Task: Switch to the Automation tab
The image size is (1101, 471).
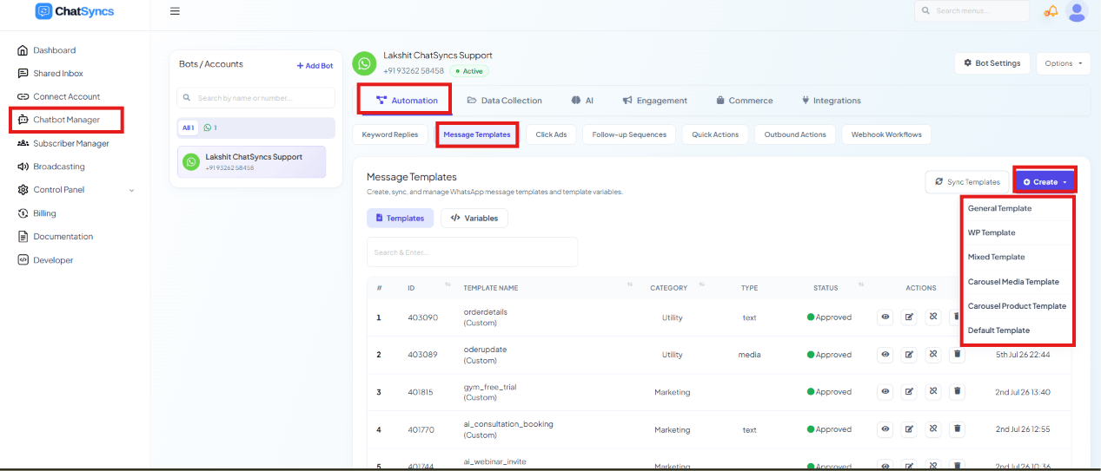Action: (406, 101)
